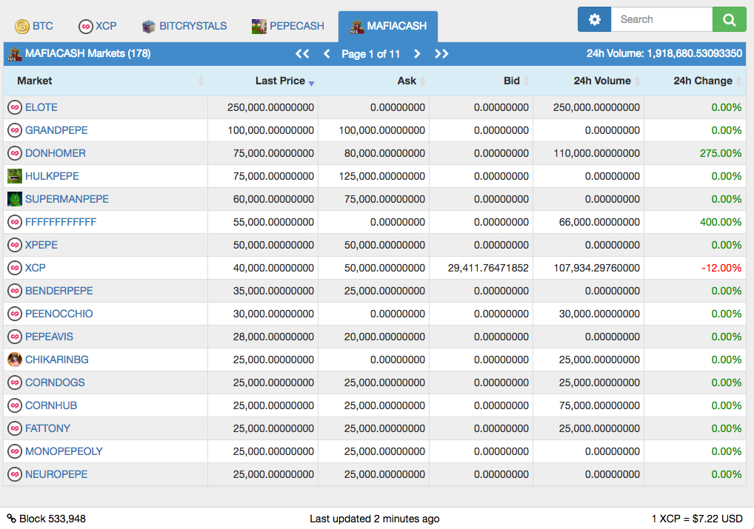Sort by Bid column header

tap(481, 81)
